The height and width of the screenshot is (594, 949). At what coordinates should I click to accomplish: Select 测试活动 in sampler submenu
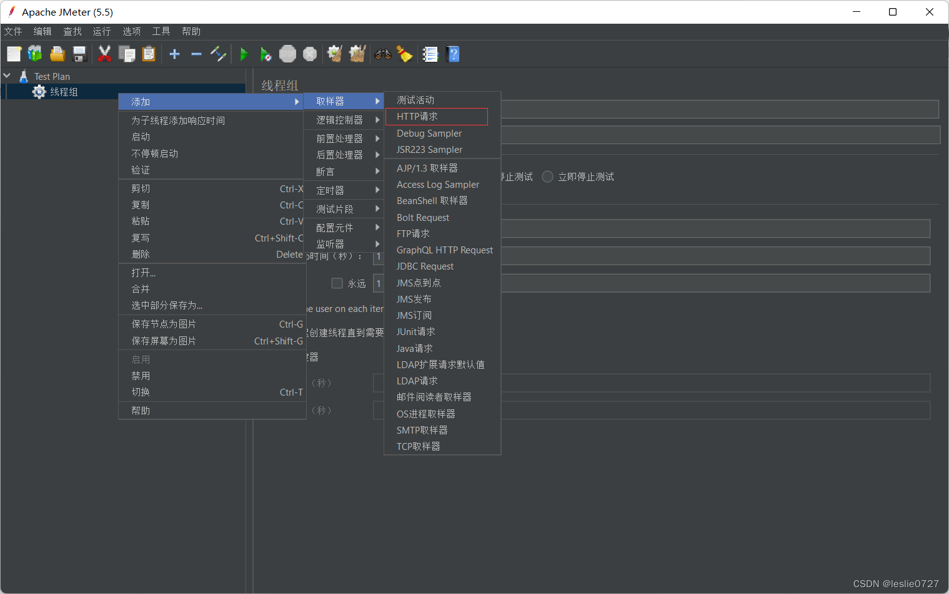[x=442, y=100]
